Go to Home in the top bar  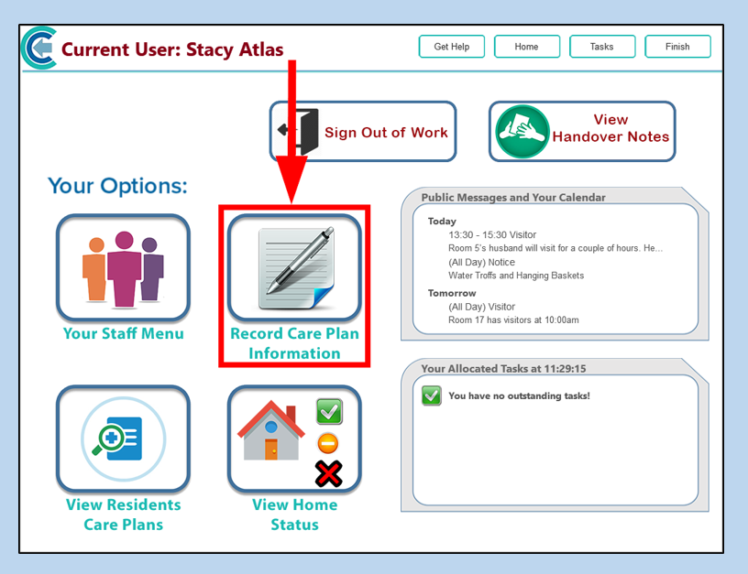pyautogui.click(x=526, y=47)
